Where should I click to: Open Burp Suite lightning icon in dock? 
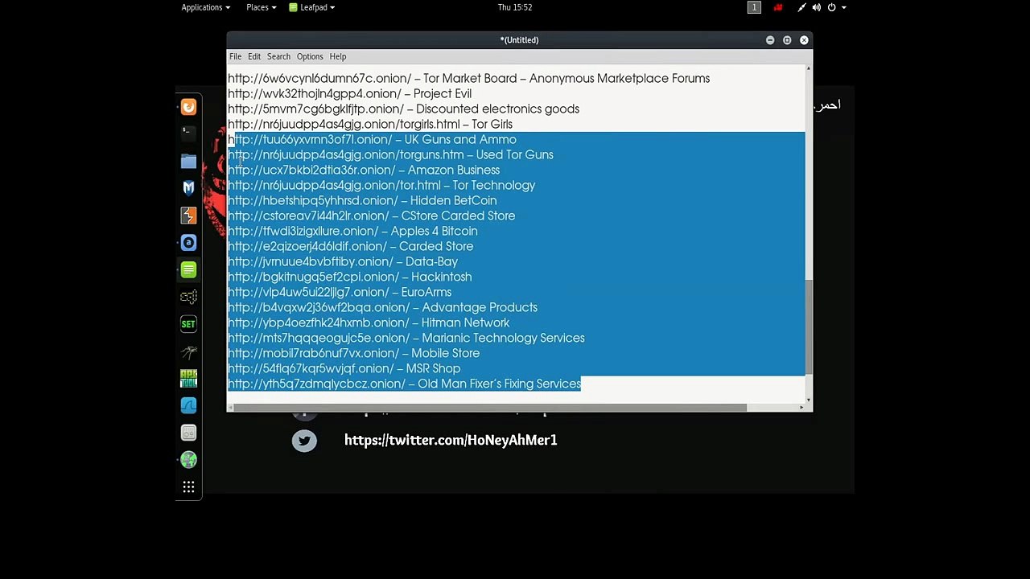click(x=188, y=215)
